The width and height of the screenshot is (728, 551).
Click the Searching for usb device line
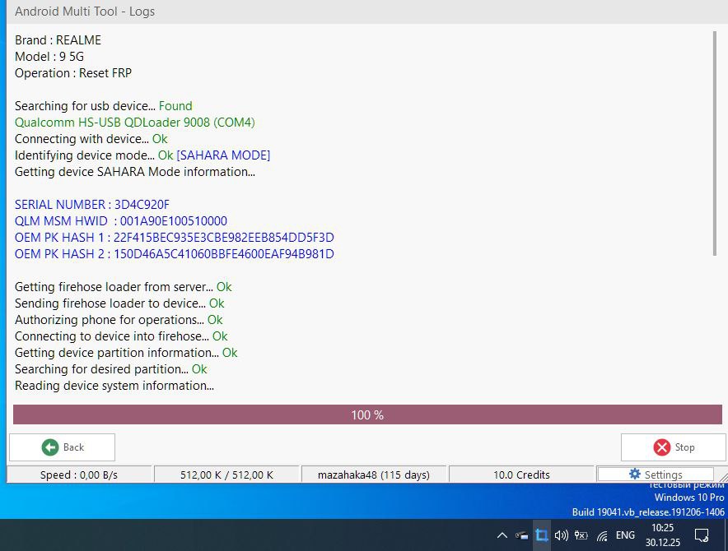click(104, 106)
